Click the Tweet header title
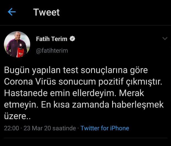The height and width of the screenshot is (146, 171). 47,12
